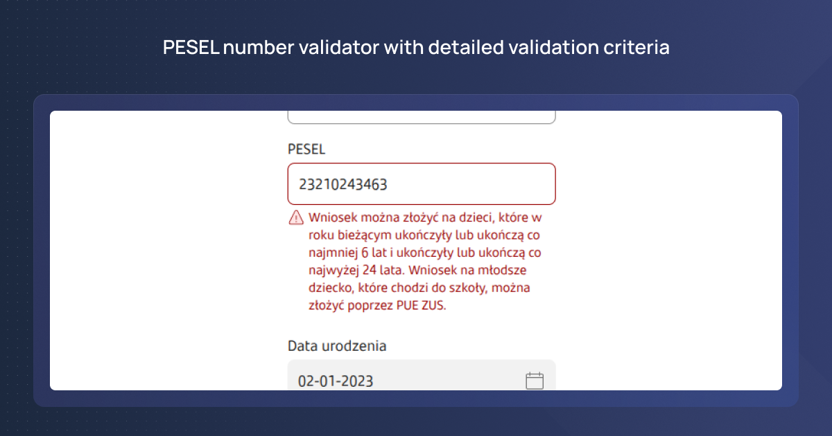The height and width of the screenshot is (436, 832).
Task: Click the PESEL field label
Action: (306, 149)
